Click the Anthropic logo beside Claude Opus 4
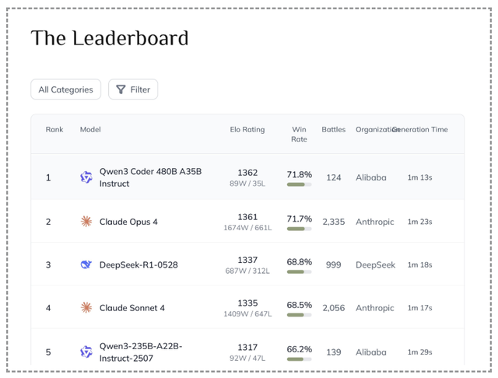 point(86,221)
